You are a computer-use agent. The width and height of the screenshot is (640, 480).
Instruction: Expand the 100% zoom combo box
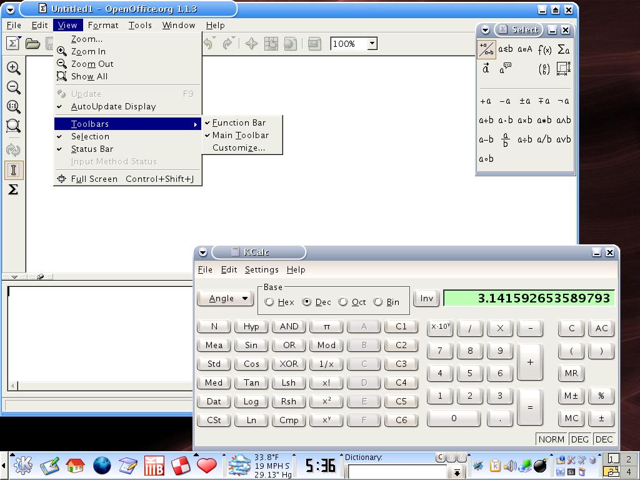(x=372, y=44)
